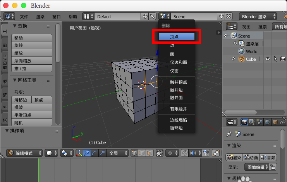Enable vertex select mode
Viewport: 287px width, 182px height.
[134, 153]
